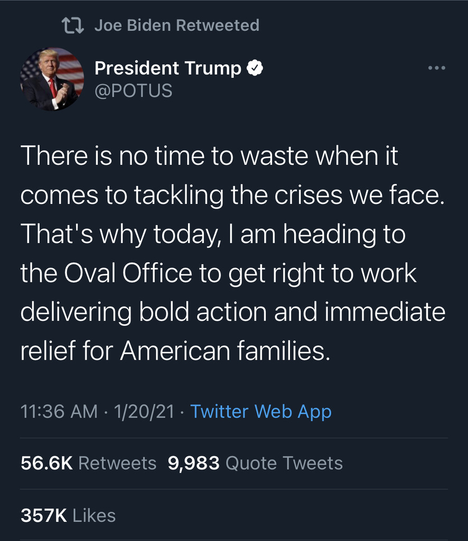Click the 9,983 quote count number
The image size is (468, 541).
tap(193, 463)
